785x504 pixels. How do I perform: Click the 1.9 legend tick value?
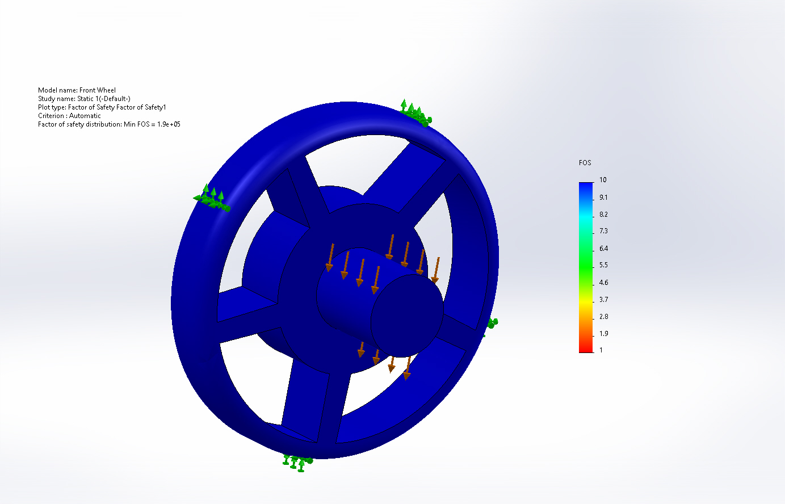point(603,334)
